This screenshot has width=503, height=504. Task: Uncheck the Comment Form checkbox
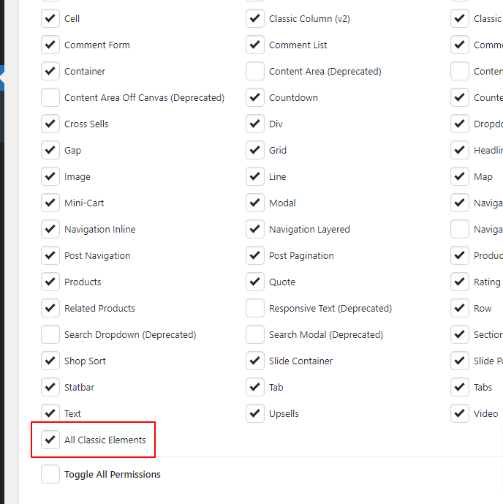(x=50, y=45)
